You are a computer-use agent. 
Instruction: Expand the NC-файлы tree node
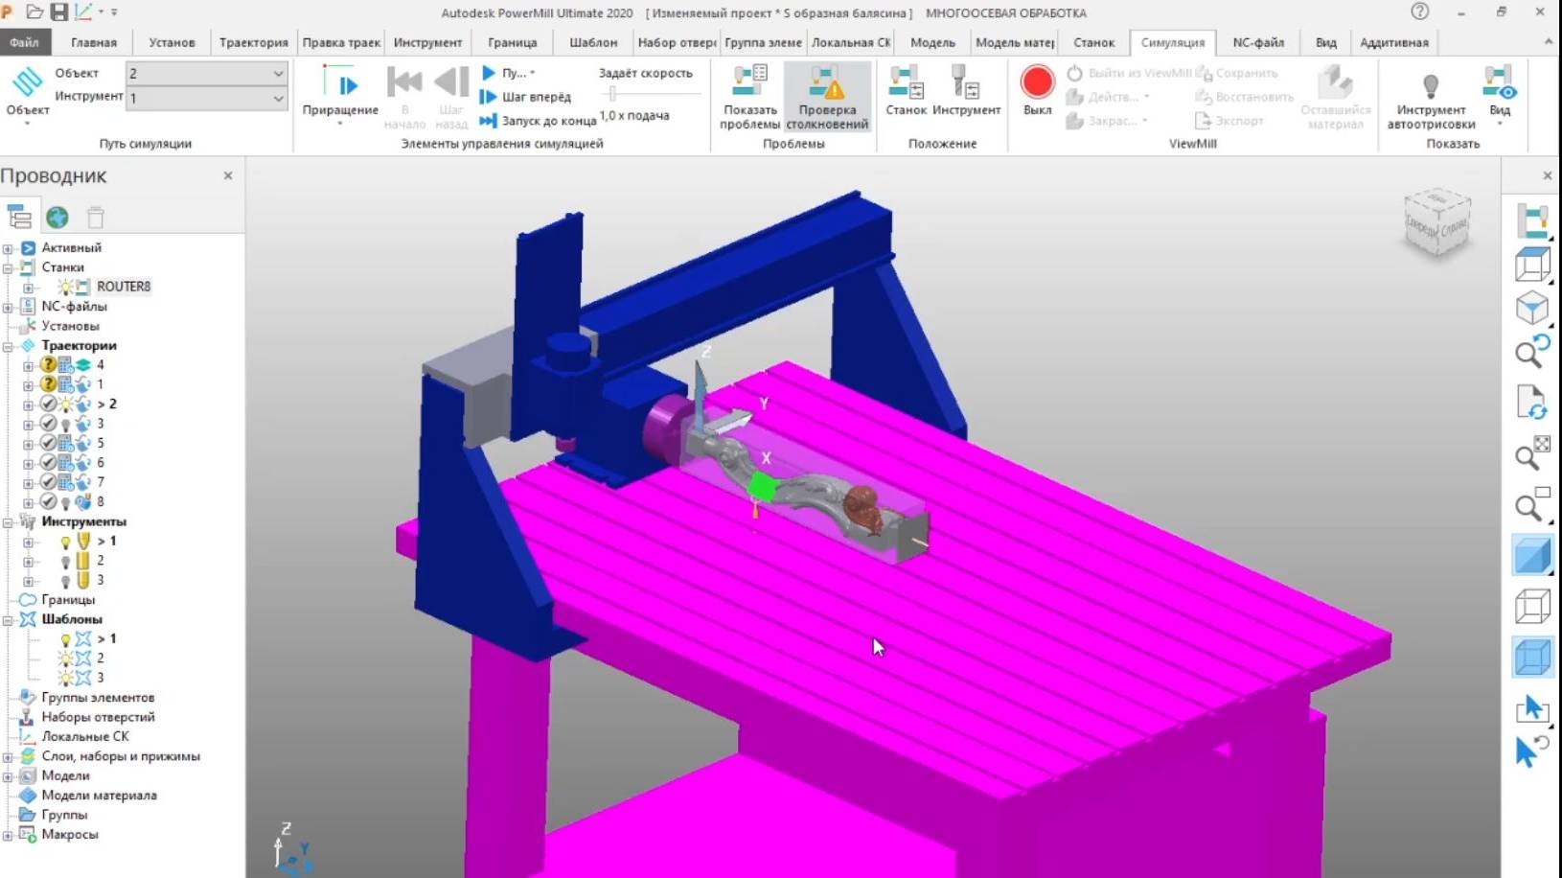click(x=8, y=307)
